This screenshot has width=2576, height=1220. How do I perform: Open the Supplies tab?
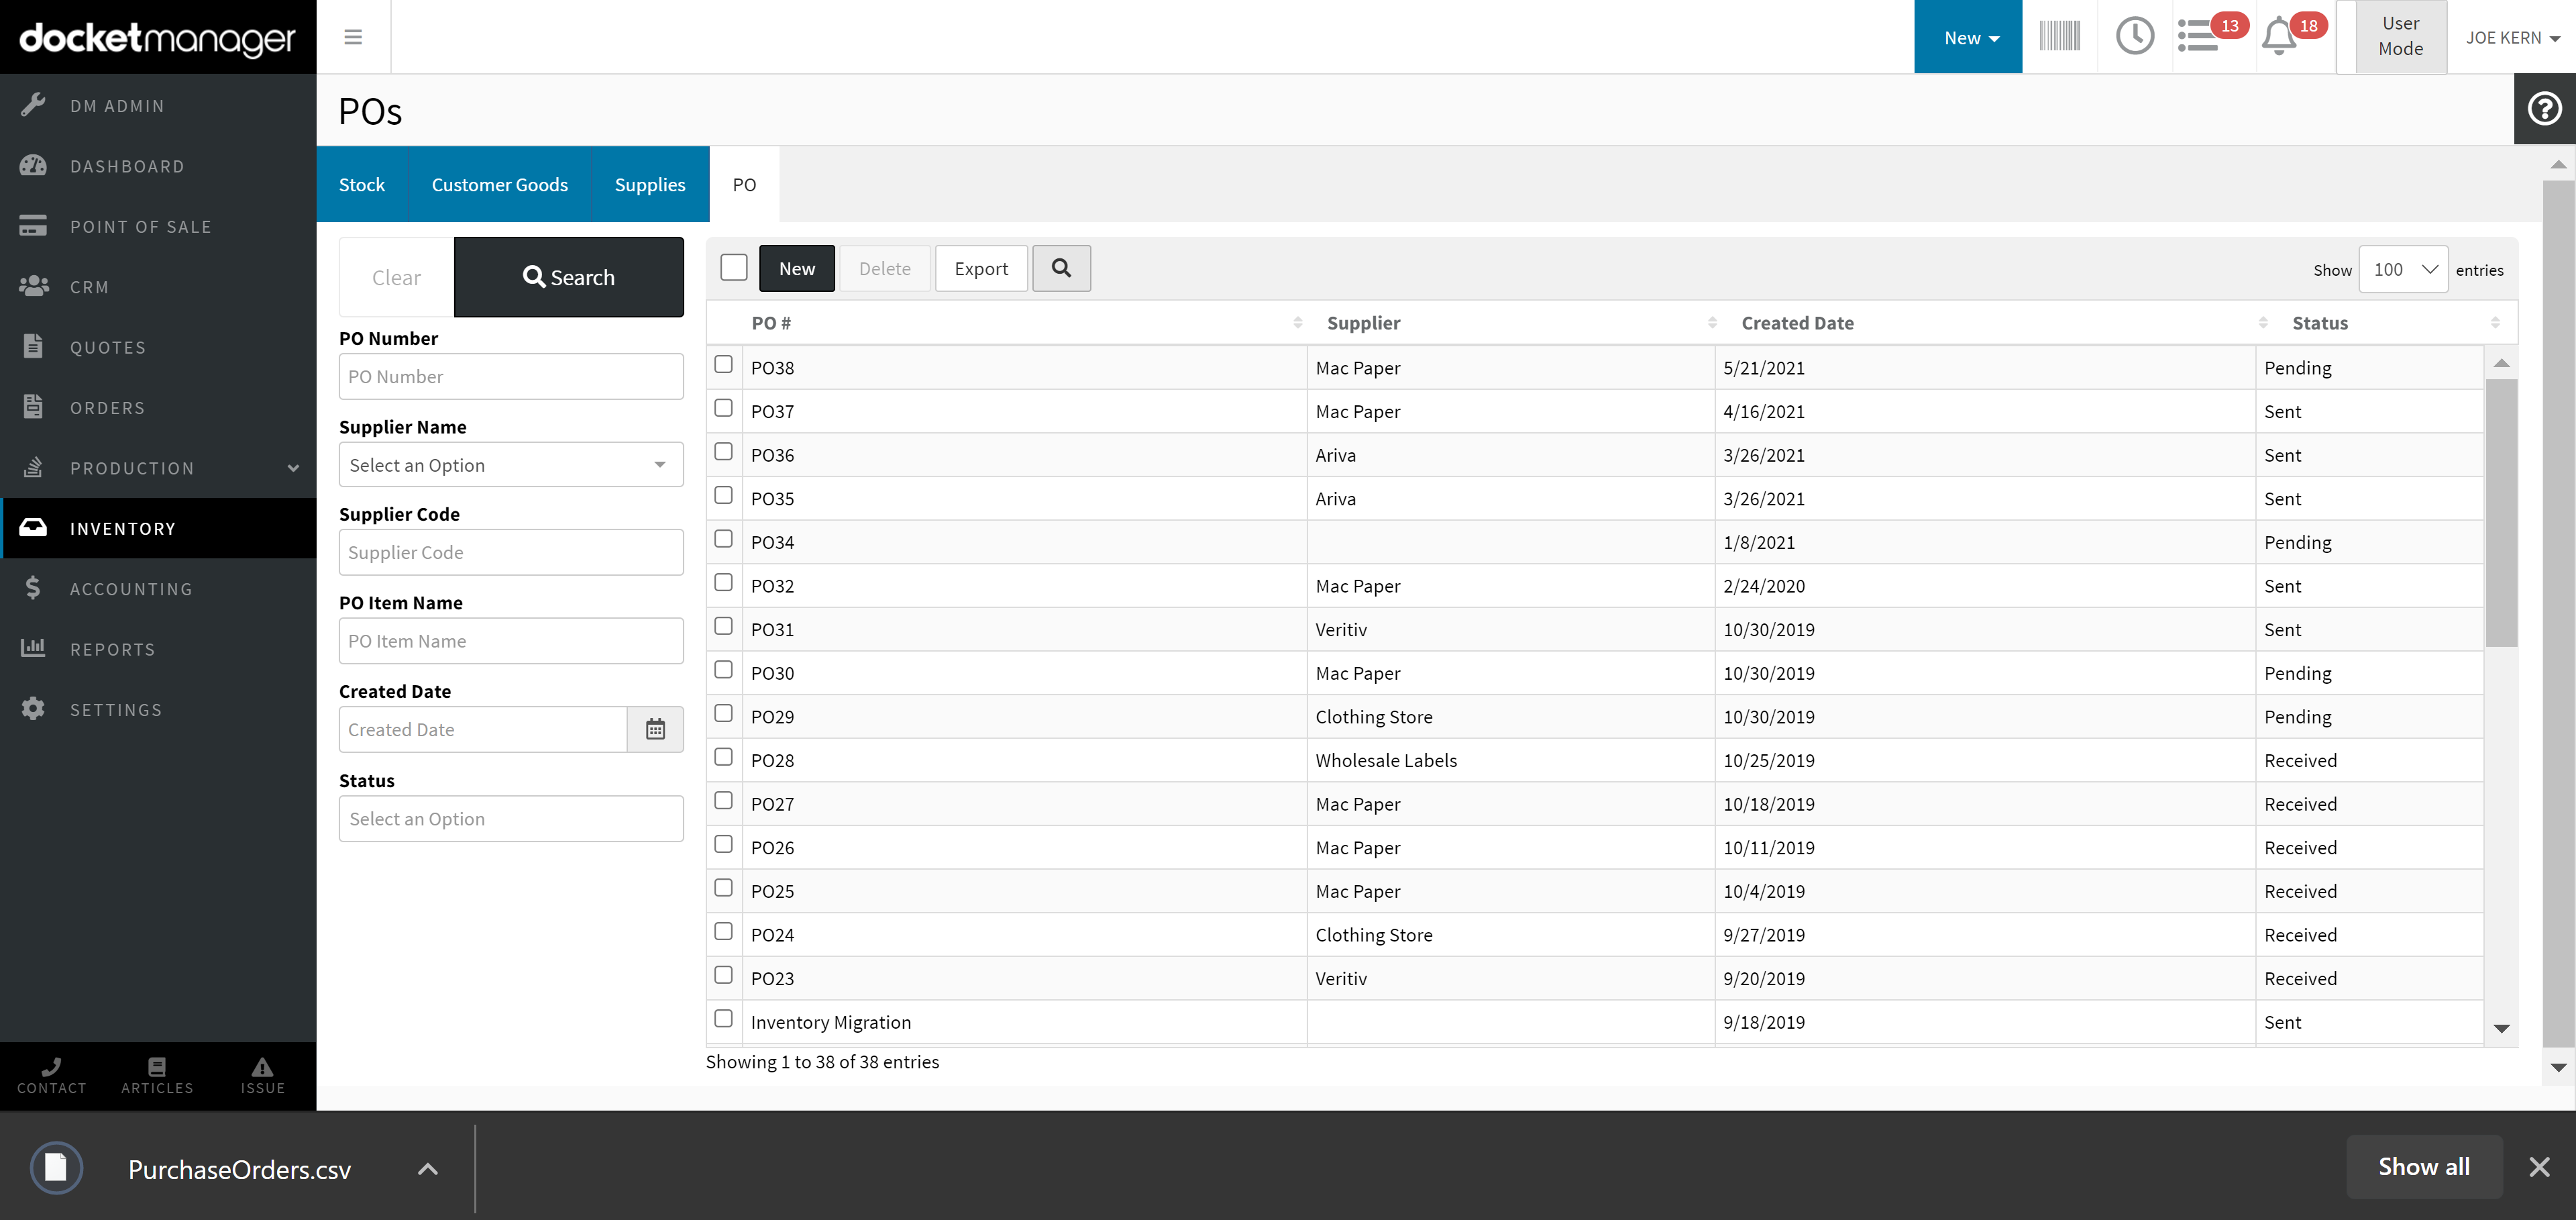click(649, 184)
